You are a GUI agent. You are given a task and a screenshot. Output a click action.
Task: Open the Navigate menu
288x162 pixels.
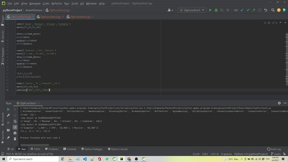tap(35, 4)
